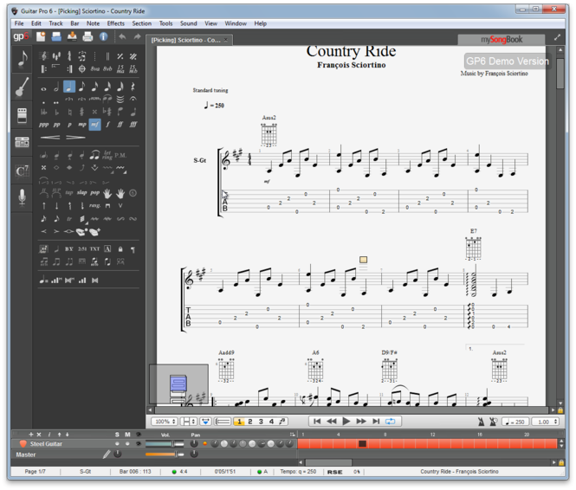Open the relative speed 1.00 dropdown

(546, 422)
